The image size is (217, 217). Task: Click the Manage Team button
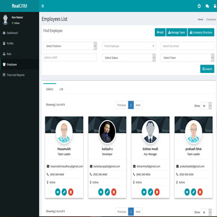177,33
